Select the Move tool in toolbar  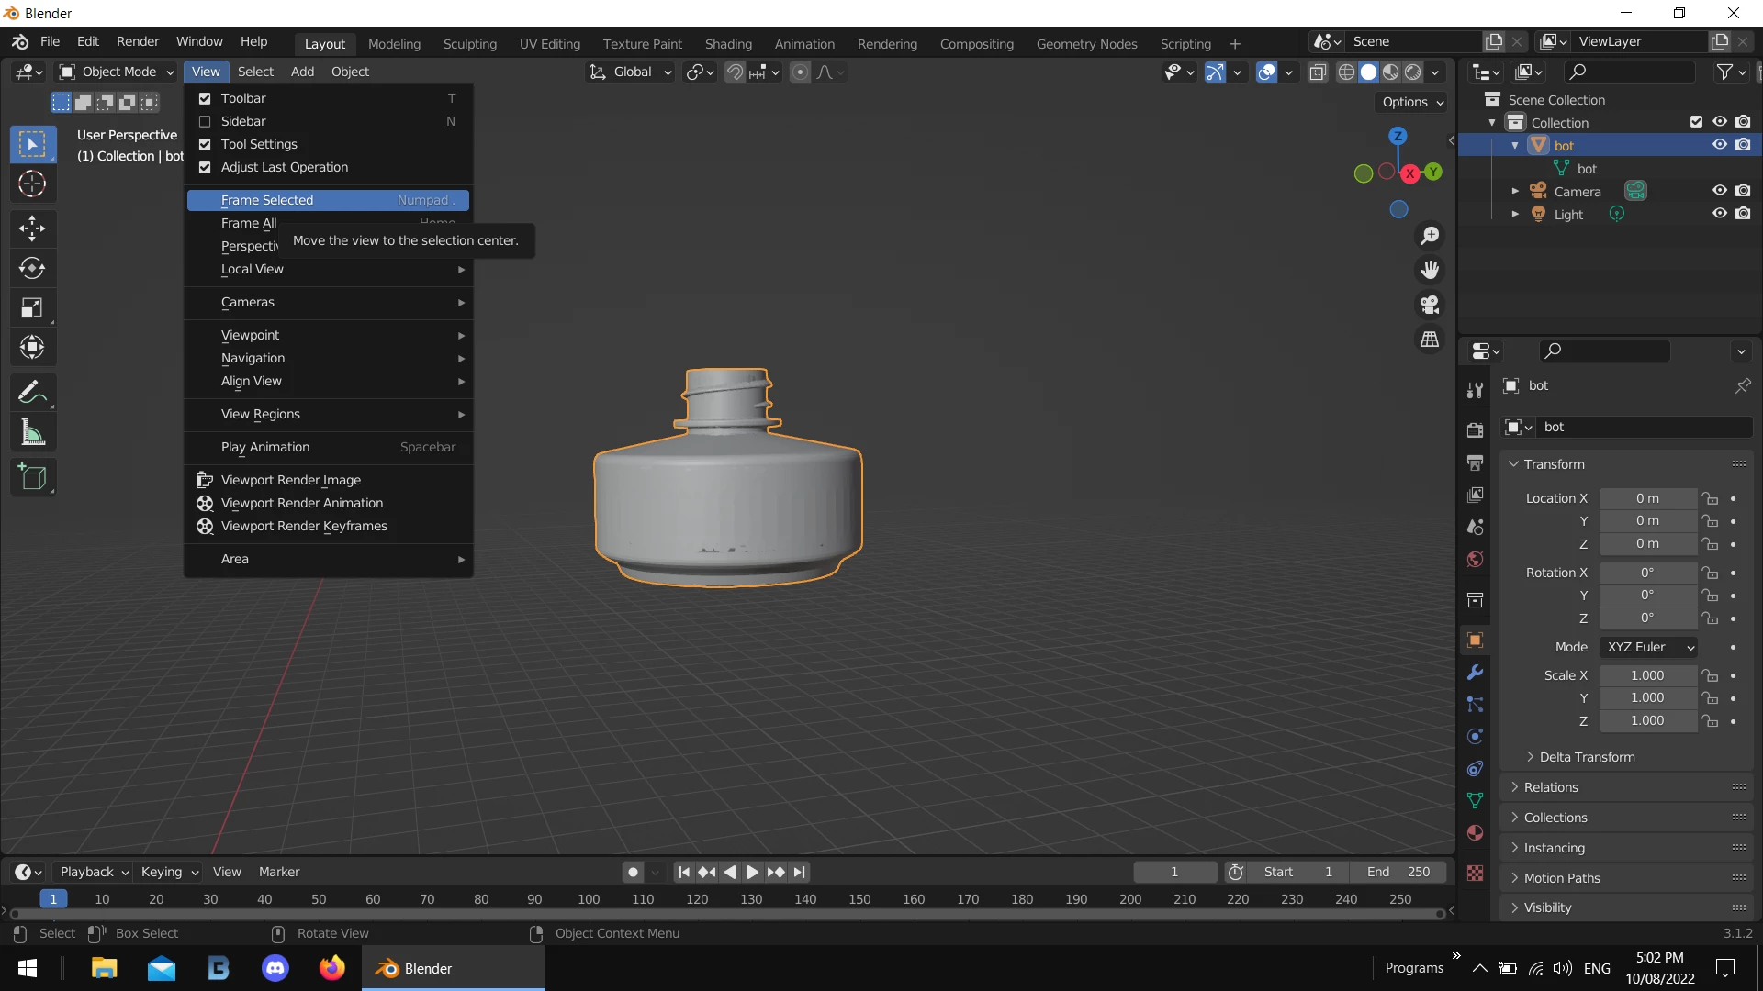pyautogui.click(x=32, y=228)
